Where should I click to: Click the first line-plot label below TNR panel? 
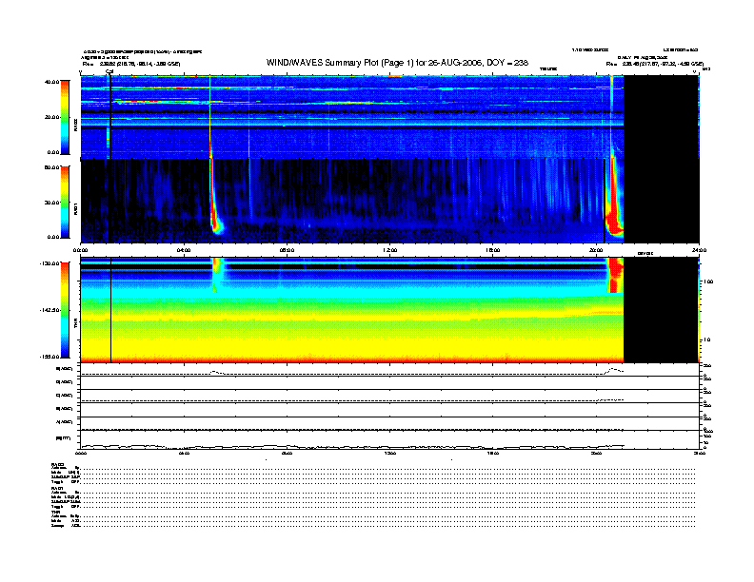pyautogui.click(x=65, y=369)
